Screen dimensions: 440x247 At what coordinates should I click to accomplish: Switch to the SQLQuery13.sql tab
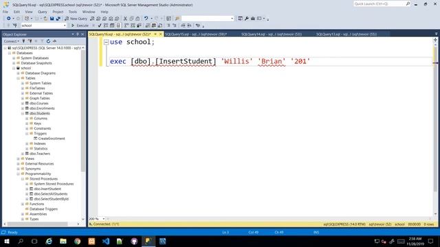pos(346,34)
